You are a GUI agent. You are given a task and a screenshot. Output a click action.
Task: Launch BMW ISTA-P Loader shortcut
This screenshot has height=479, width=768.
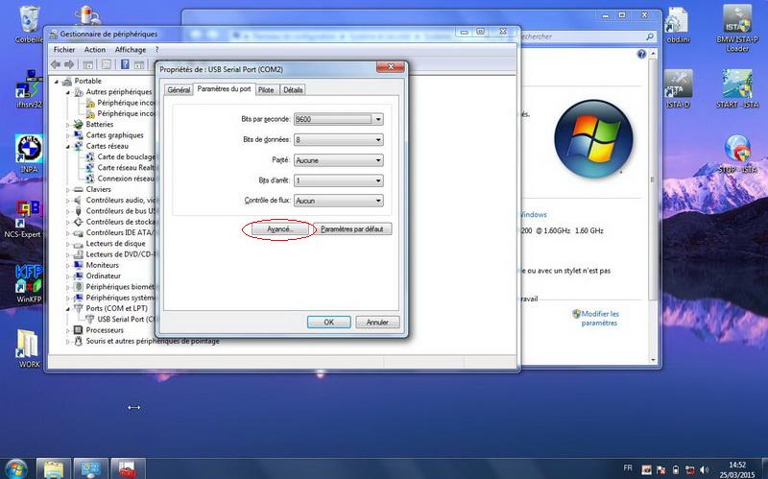click(737, 28)
